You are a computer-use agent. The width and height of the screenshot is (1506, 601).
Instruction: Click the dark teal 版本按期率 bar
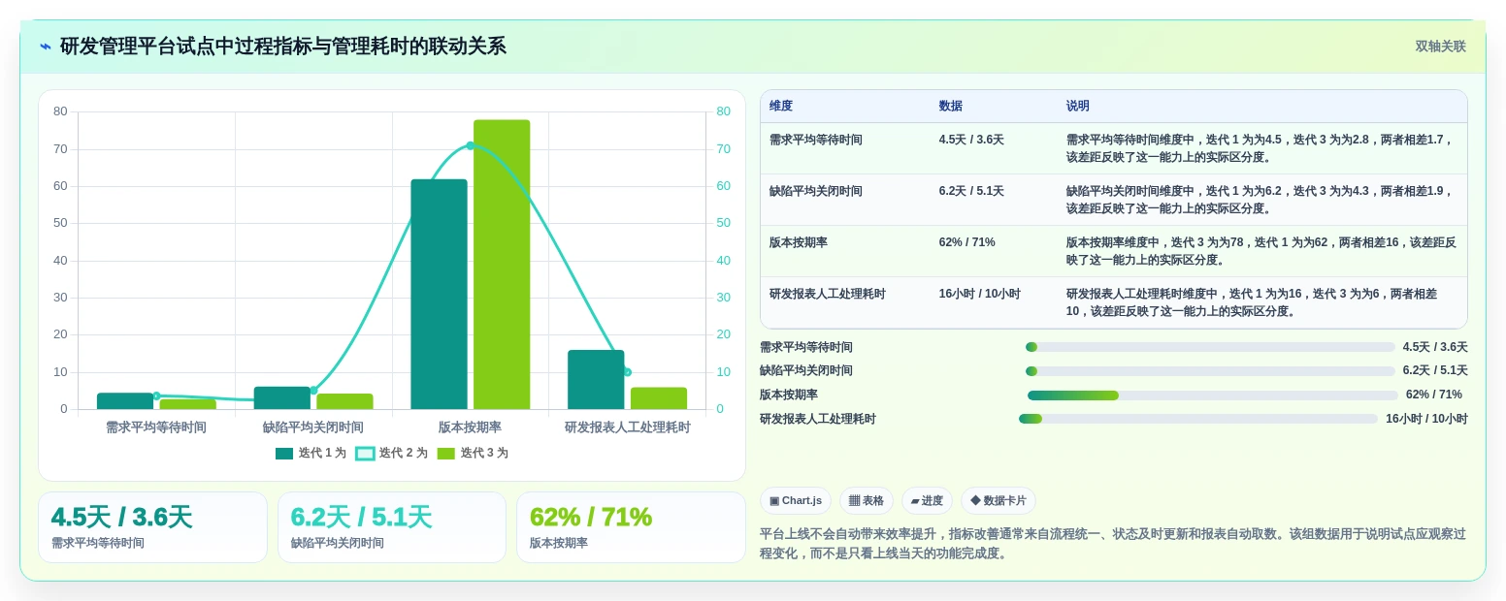[439, 294]
